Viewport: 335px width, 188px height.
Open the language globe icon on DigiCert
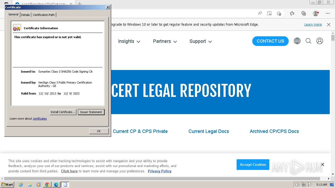pyautogui.click(x=297, y=41)
